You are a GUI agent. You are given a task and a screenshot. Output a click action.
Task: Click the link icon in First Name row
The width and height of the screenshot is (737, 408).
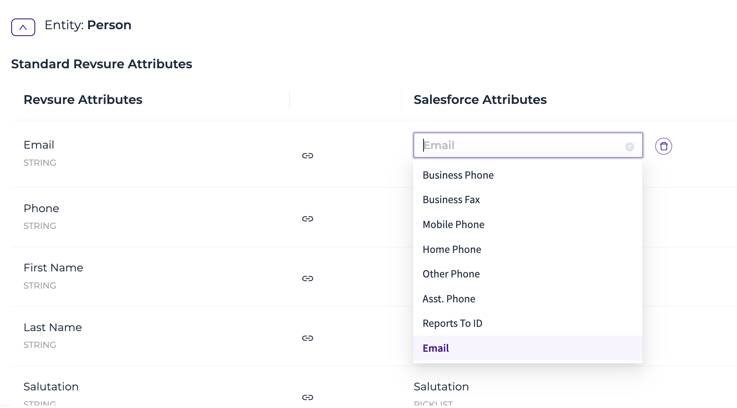pyautogui.click(x=307, y=278)
